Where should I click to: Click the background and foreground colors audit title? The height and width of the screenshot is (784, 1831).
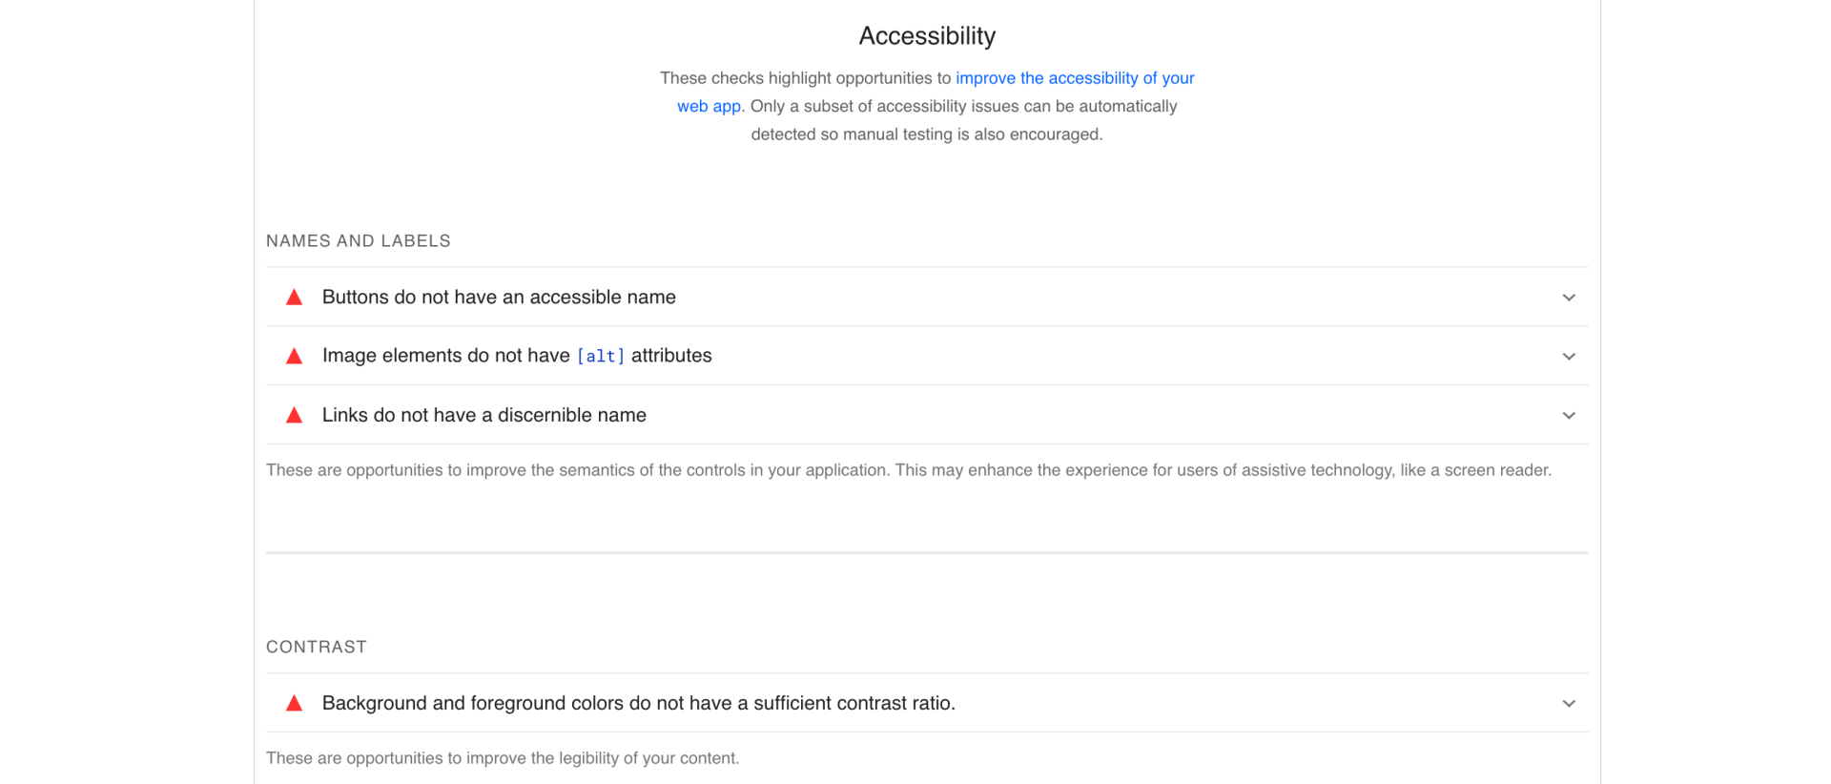point(638,704)
